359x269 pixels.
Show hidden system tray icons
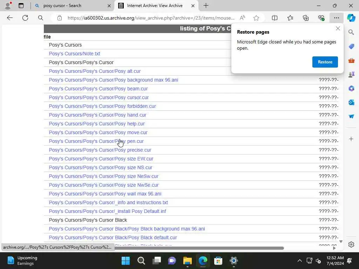[299, 261]
